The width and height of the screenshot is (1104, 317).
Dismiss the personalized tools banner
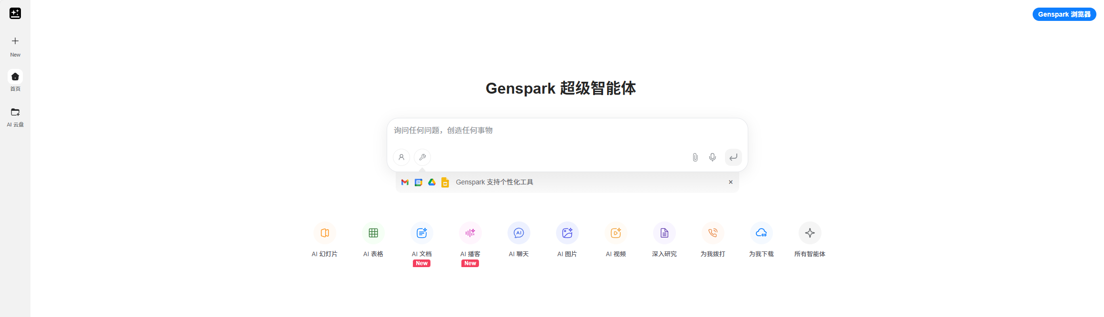coord(731,183)
